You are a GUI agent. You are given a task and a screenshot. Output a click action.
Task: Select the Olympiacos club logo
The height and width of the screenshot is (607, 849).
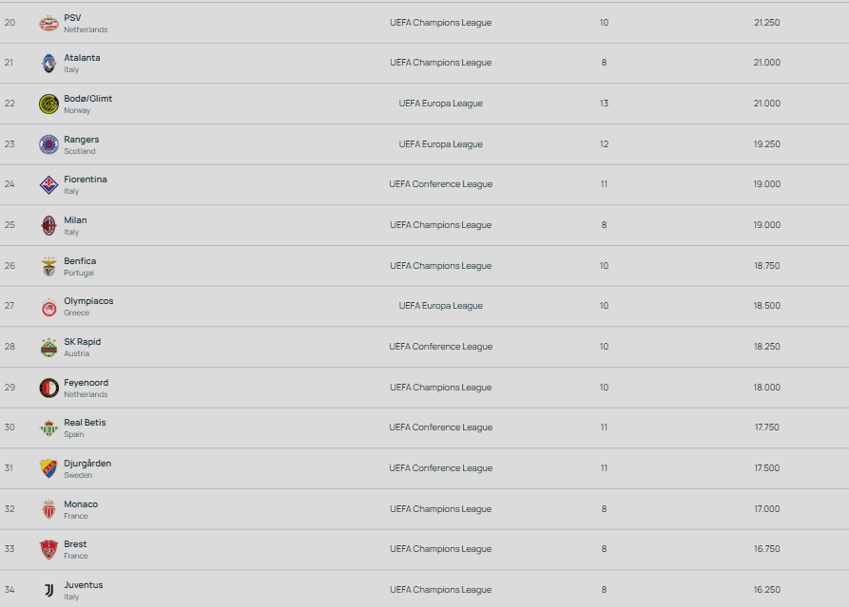48,306
